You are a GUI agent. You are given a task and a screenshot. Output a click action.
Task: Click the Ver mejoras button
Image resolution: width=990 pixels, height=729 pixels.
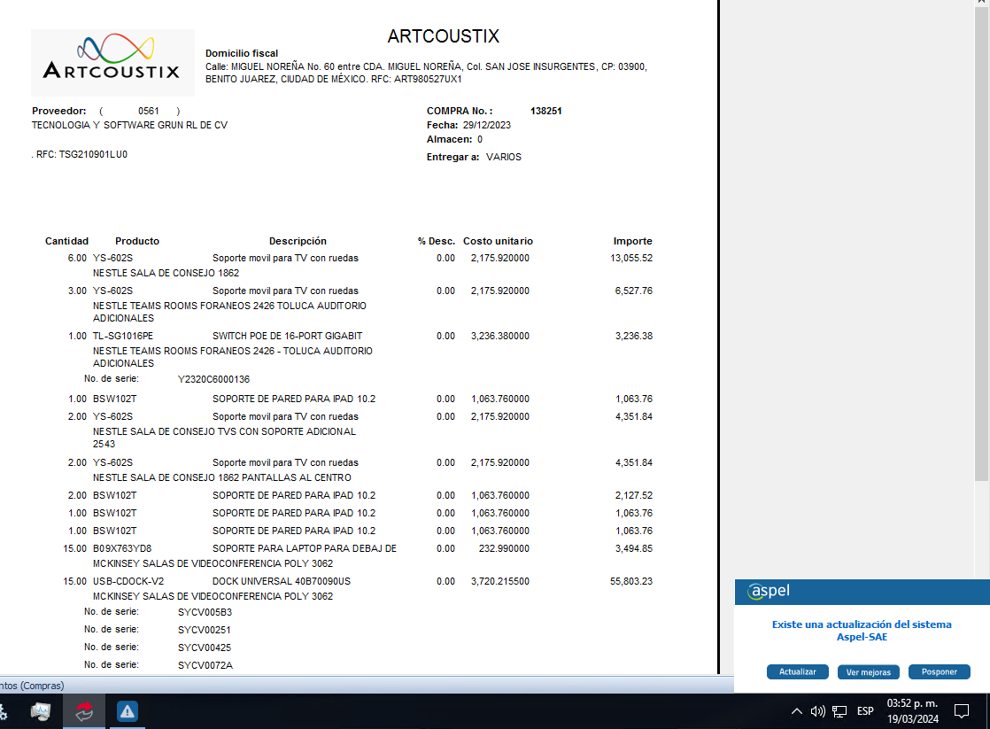[x=868, y=671]
